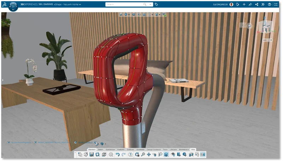Click the Undo arrow icon

click(x=117, y=155)
